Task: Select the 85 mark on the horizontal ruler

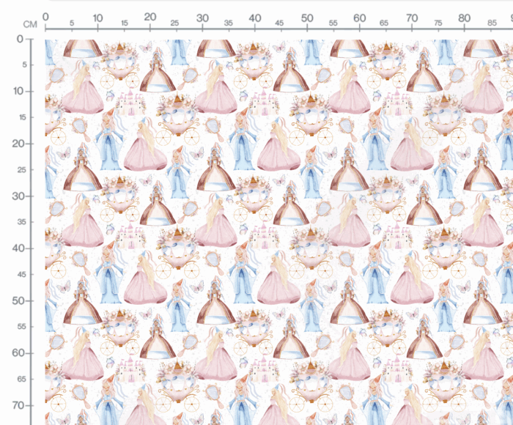Action: coord(492,23)
